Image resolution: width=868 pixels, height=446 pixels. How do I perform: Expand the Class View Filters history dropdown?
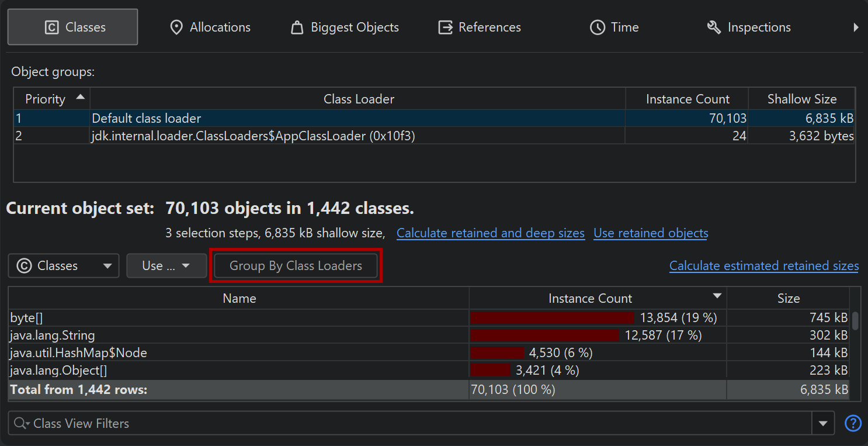tap(823, 424)
